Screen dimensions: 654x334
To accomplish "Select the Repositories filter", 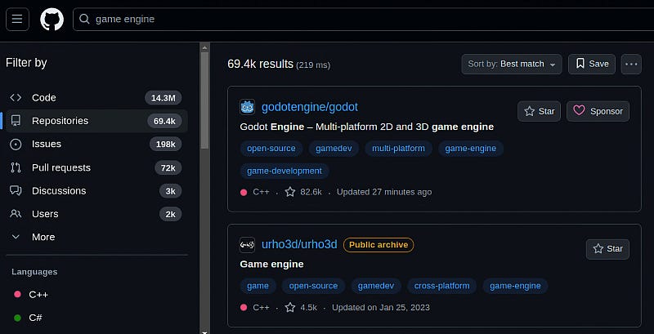I will pyautogui.click(x=96, y=121).
